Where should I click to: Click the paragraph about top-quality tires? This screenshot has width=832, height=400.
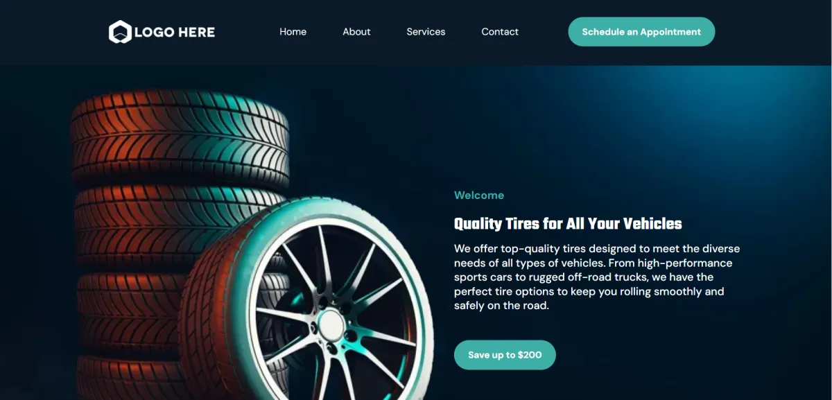597,277
